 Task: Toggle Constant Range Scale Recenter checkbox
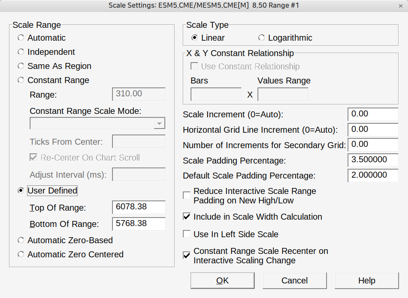coord(187,256)
